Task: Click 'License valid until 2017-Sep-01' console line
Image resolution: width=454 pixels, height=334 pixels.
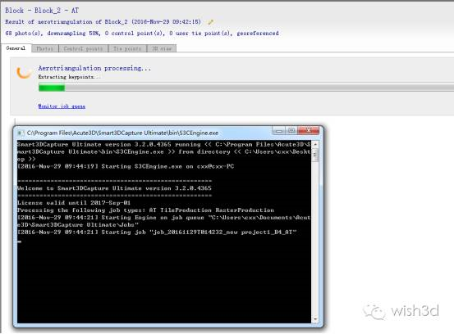Action: pyautogui.click(x=74, y=203)
